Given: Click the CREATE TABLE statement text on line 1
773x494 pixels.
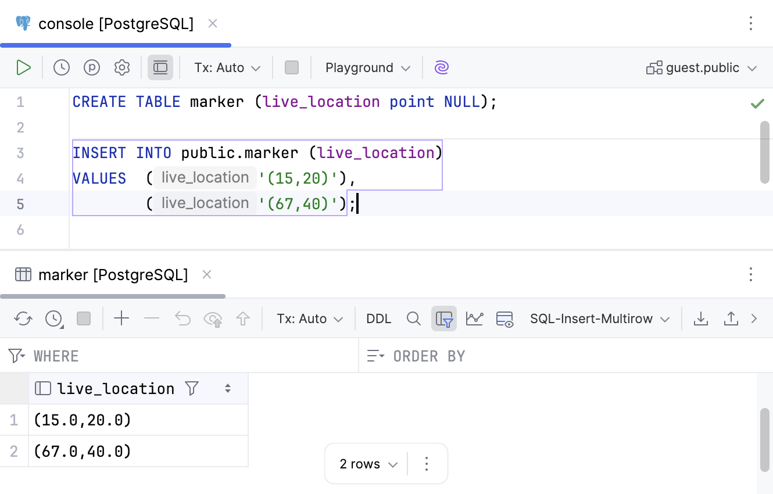Looking at the screenshot, I should pyautogui.click(x=285, y=102).
